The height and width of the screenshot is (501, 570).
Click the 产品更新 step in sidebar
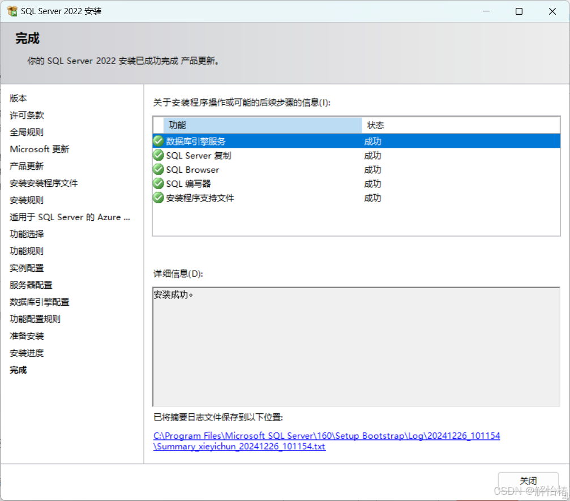27,166
